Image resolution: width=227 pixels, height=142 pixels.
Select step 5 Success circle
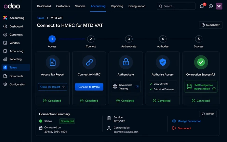pos(199,39)
